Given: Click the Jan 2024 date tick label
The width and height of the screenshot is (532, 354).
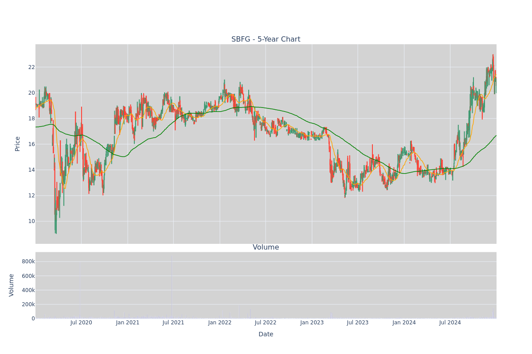Looking at the screenshot, I should 404,323.
